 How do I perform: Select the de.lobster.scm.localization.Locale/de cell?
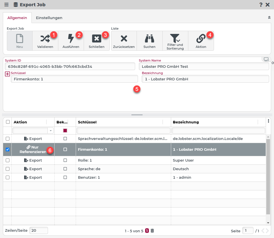(x=218, y=139)
